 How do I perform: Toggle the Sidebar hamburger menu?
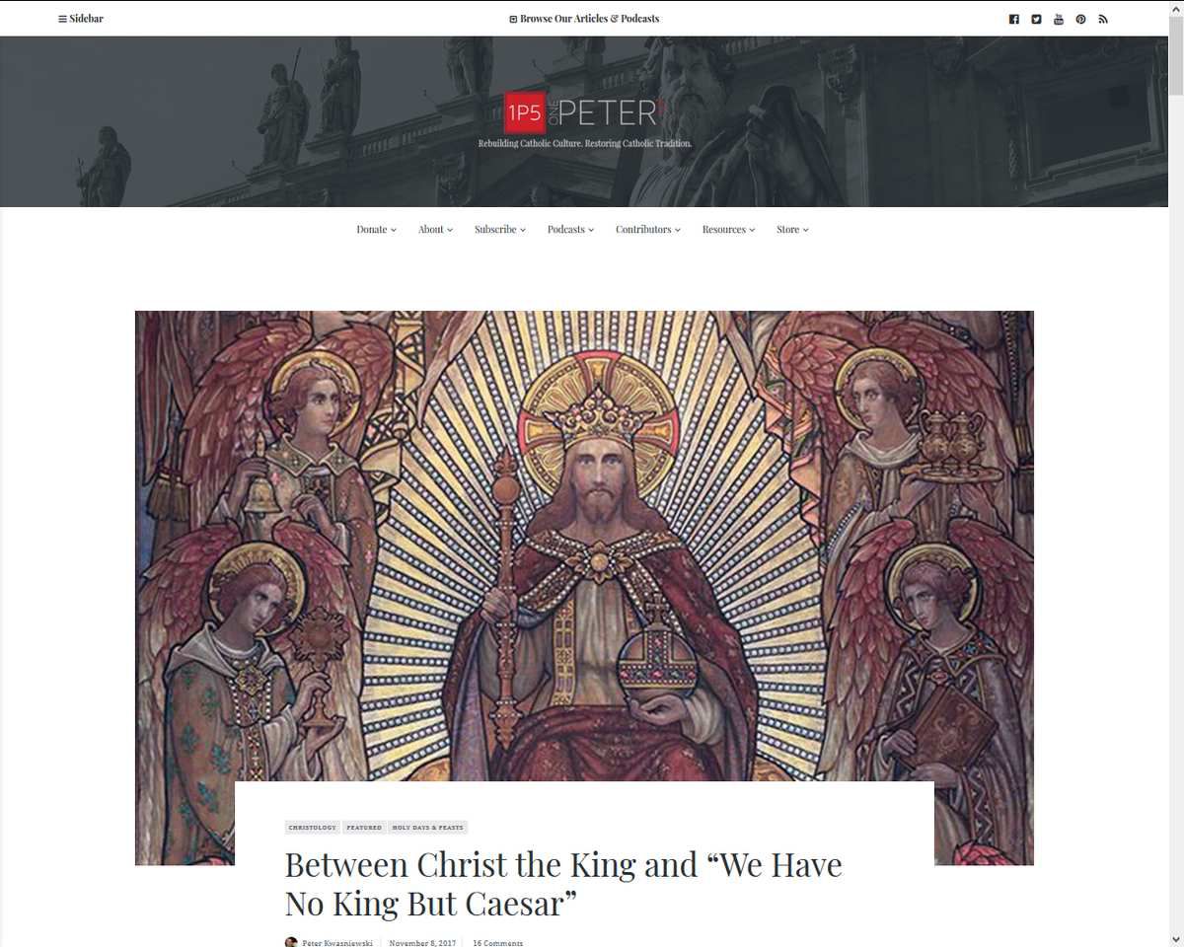(81, 19)
